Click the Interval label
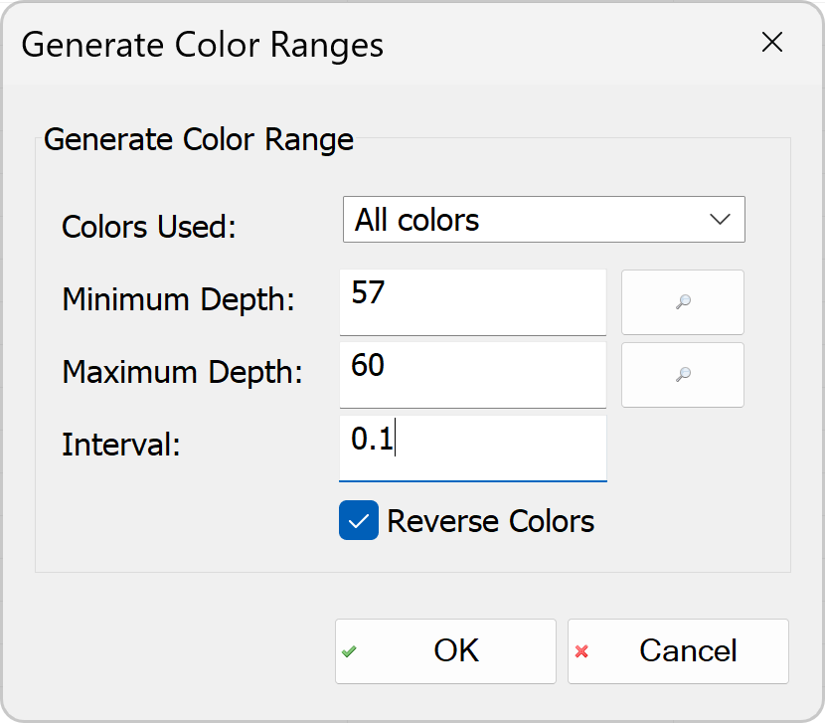Screen dimensions: 825x723 point(121,445)
